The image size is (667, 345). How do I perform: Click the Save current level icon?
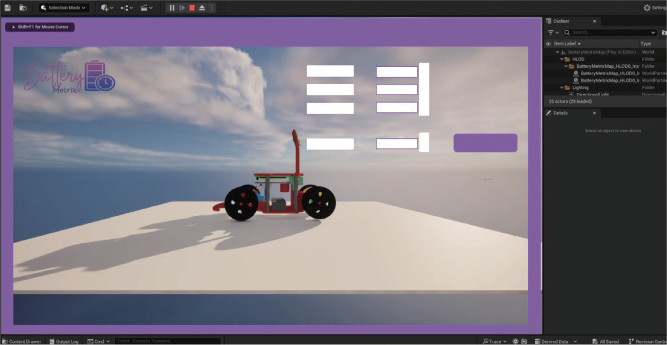(8, 8)
